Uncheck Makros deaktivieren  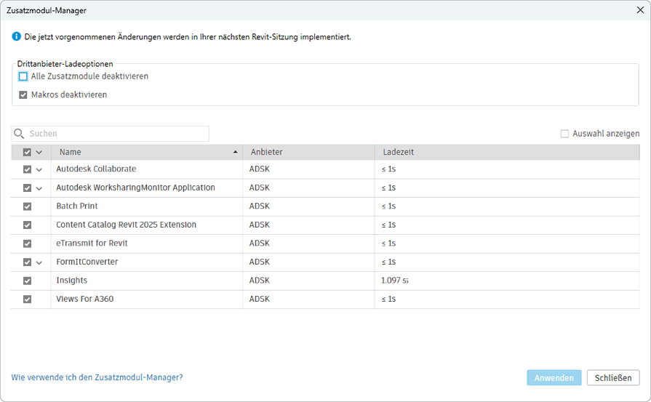click(23, 95)
